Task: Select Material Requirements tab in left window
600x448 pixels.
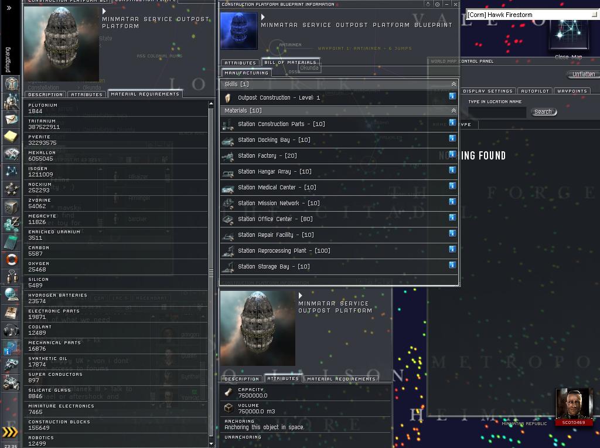Action: pyautogui.click(x=145, y=94)
